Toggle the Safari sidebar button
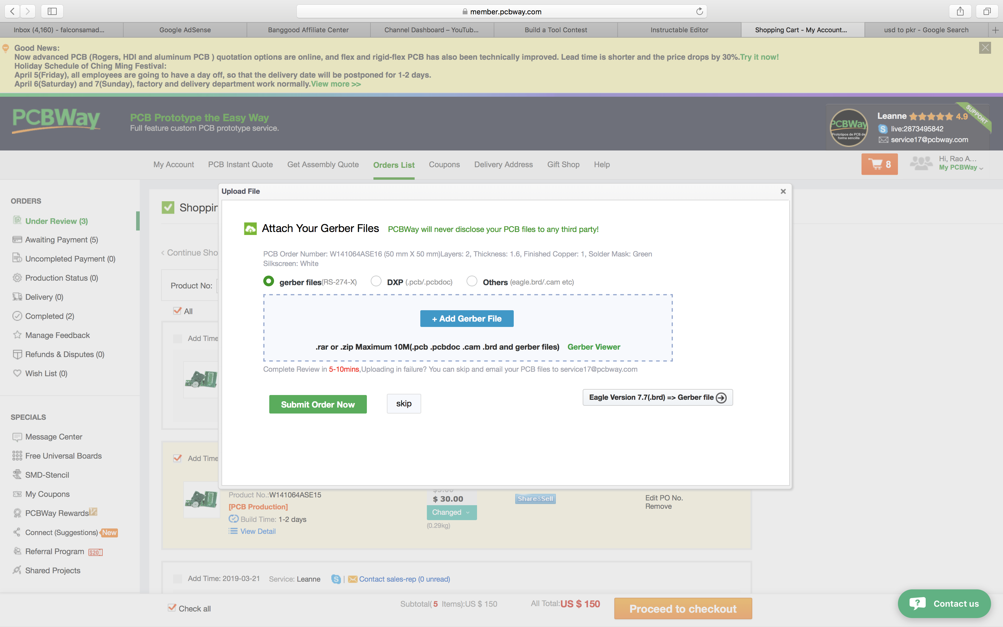The width and height of the screenshot is (1003, 627). [x=52, y=11]
